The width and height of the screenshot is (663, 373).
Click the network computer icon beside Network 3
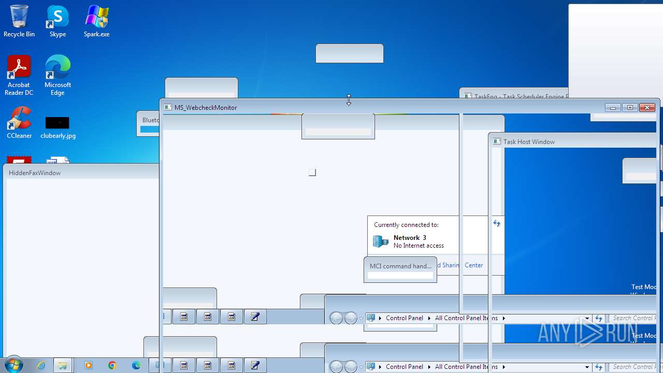pos(381,241)
